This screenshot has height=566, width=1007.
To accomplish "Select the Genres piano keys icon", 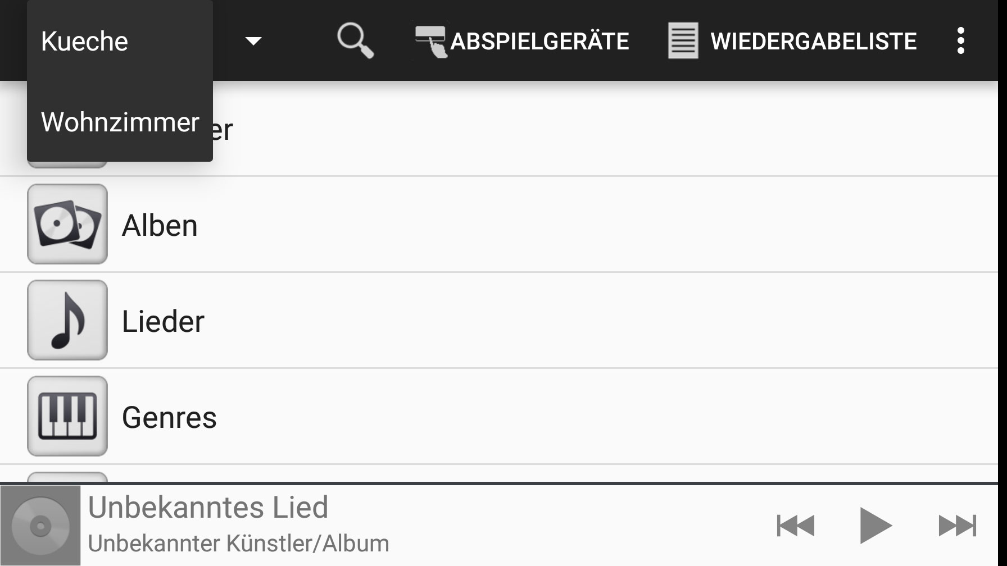I will (67, 416).
